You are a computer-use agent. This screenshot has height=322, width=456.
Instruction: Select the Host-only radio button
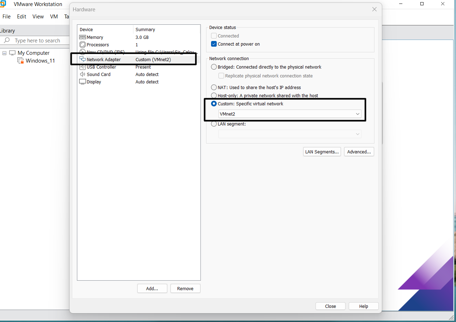[x=214, y=95]
